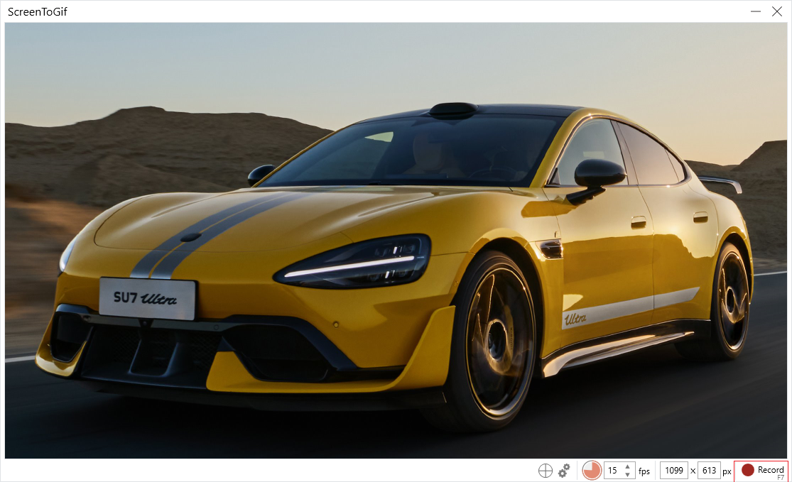Screen dimensions: 792x482
Task: Click the px label text
Action: click(x=727, y=472)
